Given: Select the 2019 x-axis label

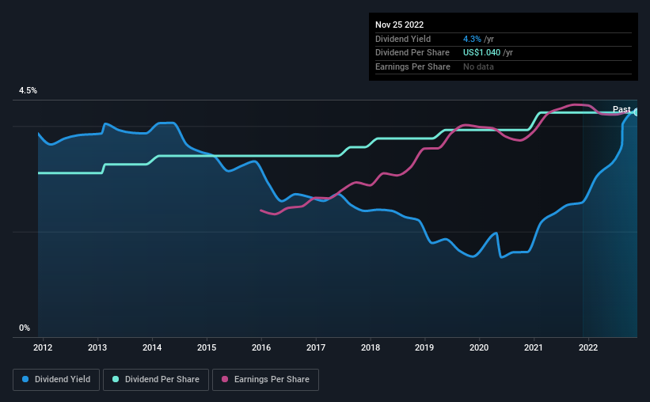Looking at the screenshot, I should pyautogui.click(x=424, y=347).
